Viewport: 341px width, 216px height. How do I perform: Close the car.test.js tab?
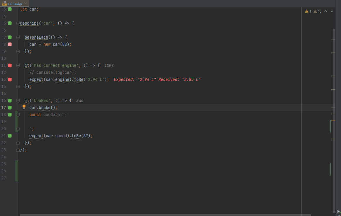click(26, 3)
